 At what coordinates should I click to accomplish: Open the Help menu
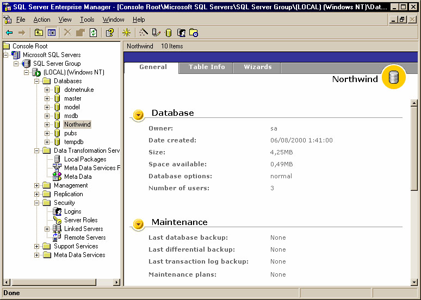[139, 20]
